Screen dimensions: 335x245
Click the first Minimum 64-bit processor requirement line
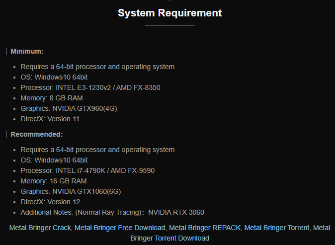[x=97, y=67]
